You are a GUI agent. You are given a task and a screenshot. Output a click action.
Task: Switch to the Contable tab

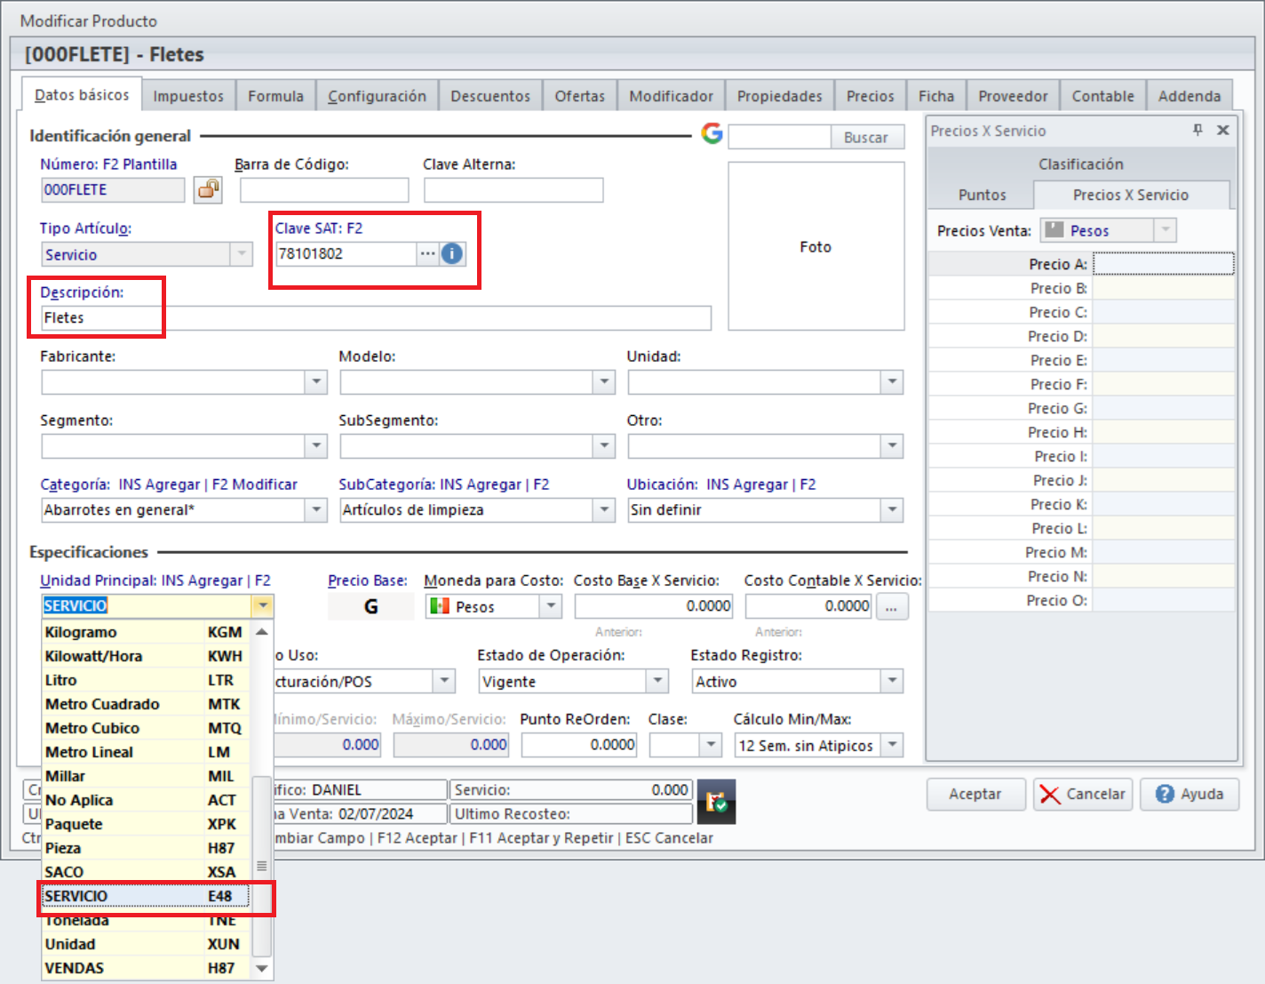[x=1103, y=96]
